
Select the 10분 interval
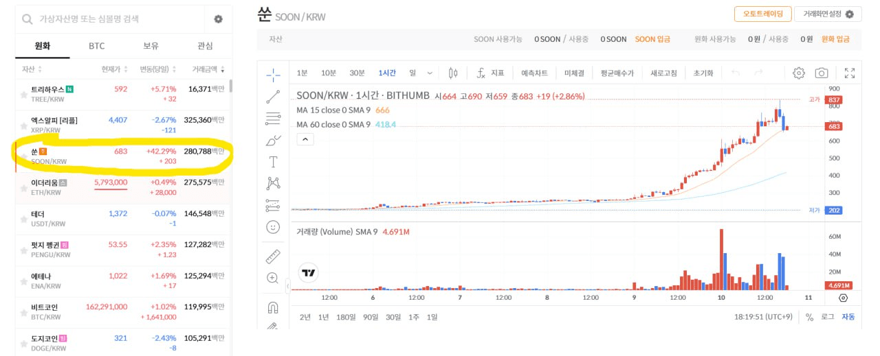point(329,73)
